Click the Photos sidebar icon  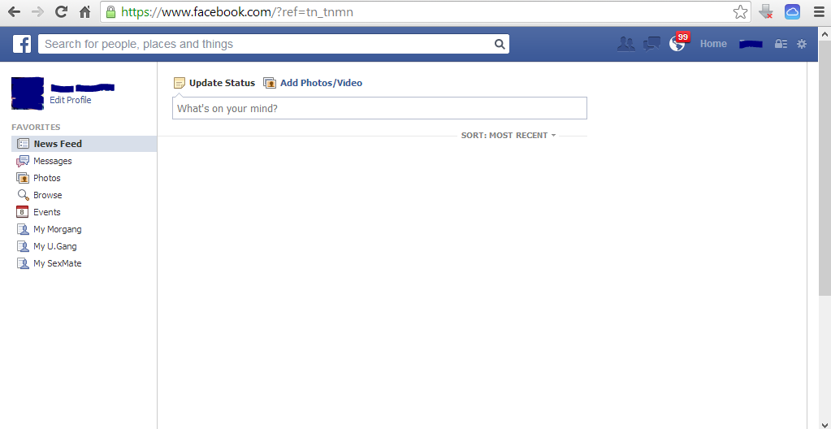tap(23, 178)
